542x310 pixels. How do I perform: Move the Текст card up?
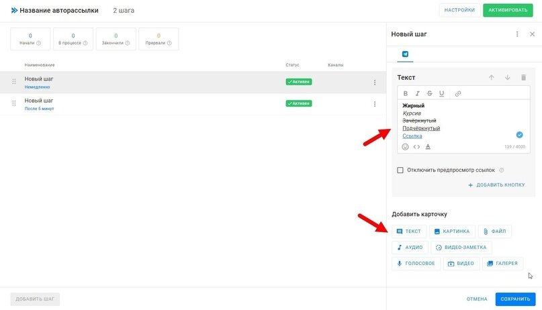click(491, 78)
